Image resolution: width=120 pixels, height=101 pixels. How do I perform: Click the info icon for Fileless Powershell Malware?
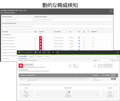point(35,41)
